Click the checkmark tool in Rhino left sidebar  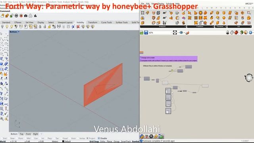(6, 113)
